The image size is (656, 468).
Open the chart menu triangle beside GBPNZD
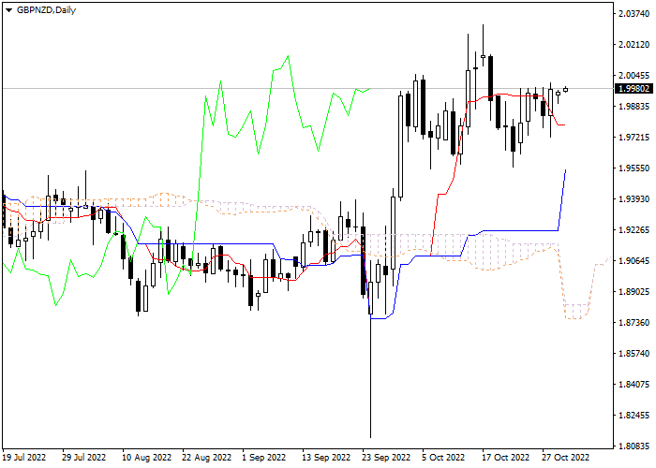(8, 10)
